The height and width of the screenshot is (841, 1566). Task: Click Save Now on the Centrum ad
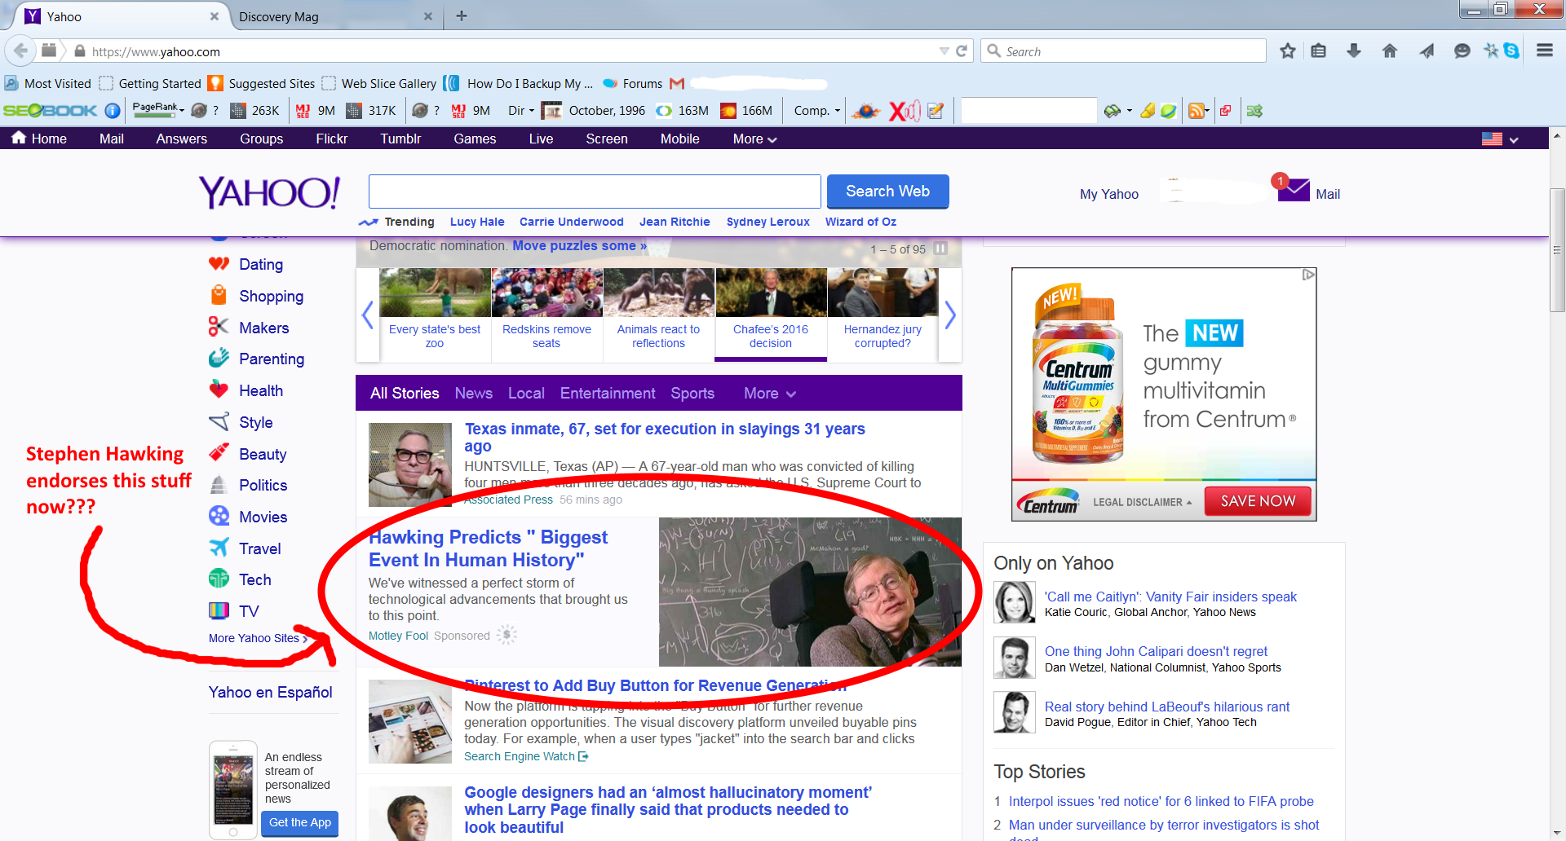[1258, 501]
